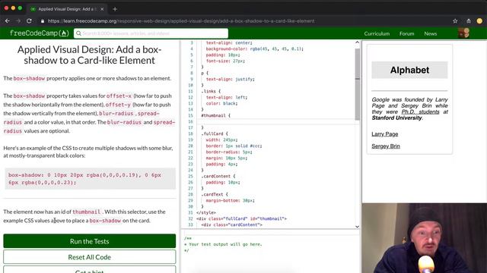Viewport: 487px width, 273px height.
Task: Click the box-shadow example code block
Action: pos(90,179)
